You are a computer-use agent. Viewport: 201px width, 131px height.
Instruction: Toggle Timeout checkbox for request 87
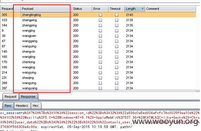coord(117,46)
